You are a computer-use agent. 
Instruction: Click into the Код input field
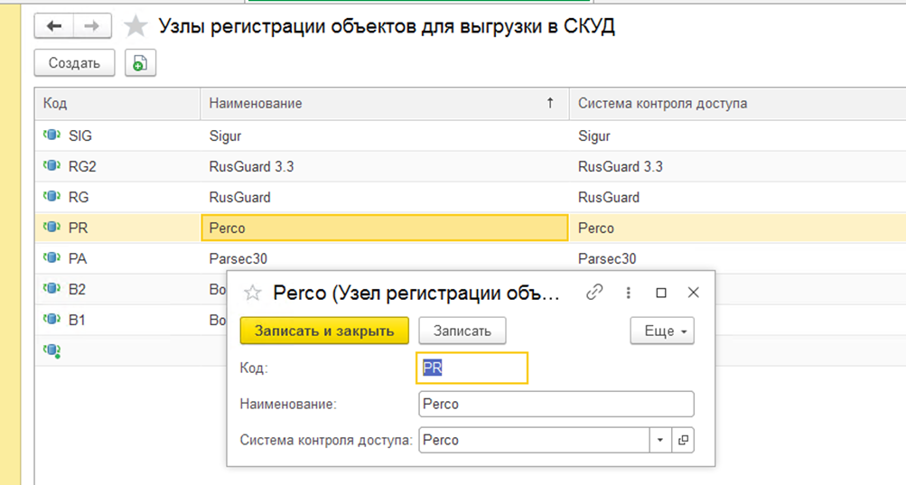tap(472, 368)
